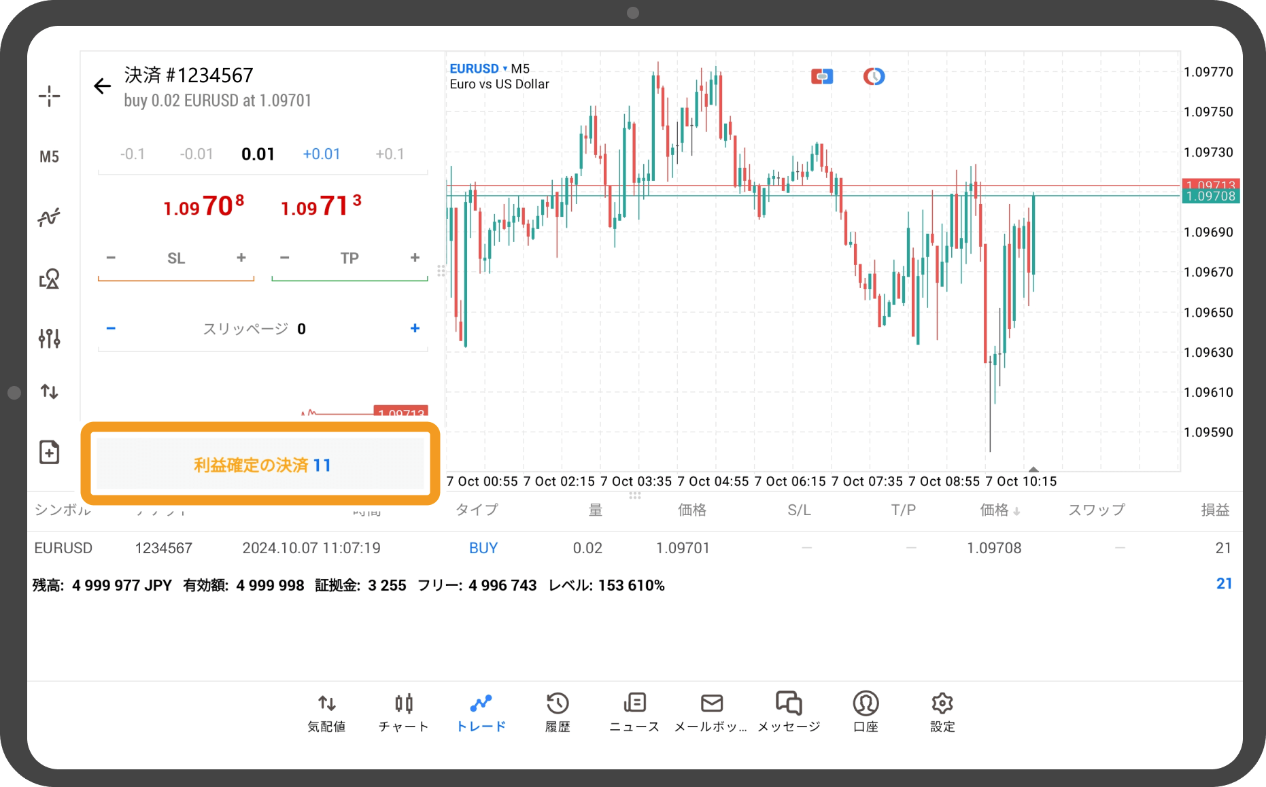The height and width of the screenshot is (787, 1266).
Task: Tap the 利益確定の決済 close button
Action: (x=260, y=464)
